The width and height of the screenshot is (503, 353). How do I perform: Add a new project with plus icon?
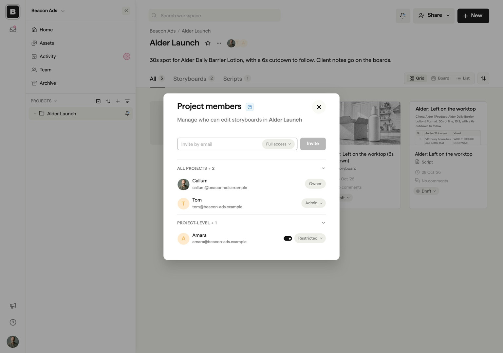[x=118, y=101]
